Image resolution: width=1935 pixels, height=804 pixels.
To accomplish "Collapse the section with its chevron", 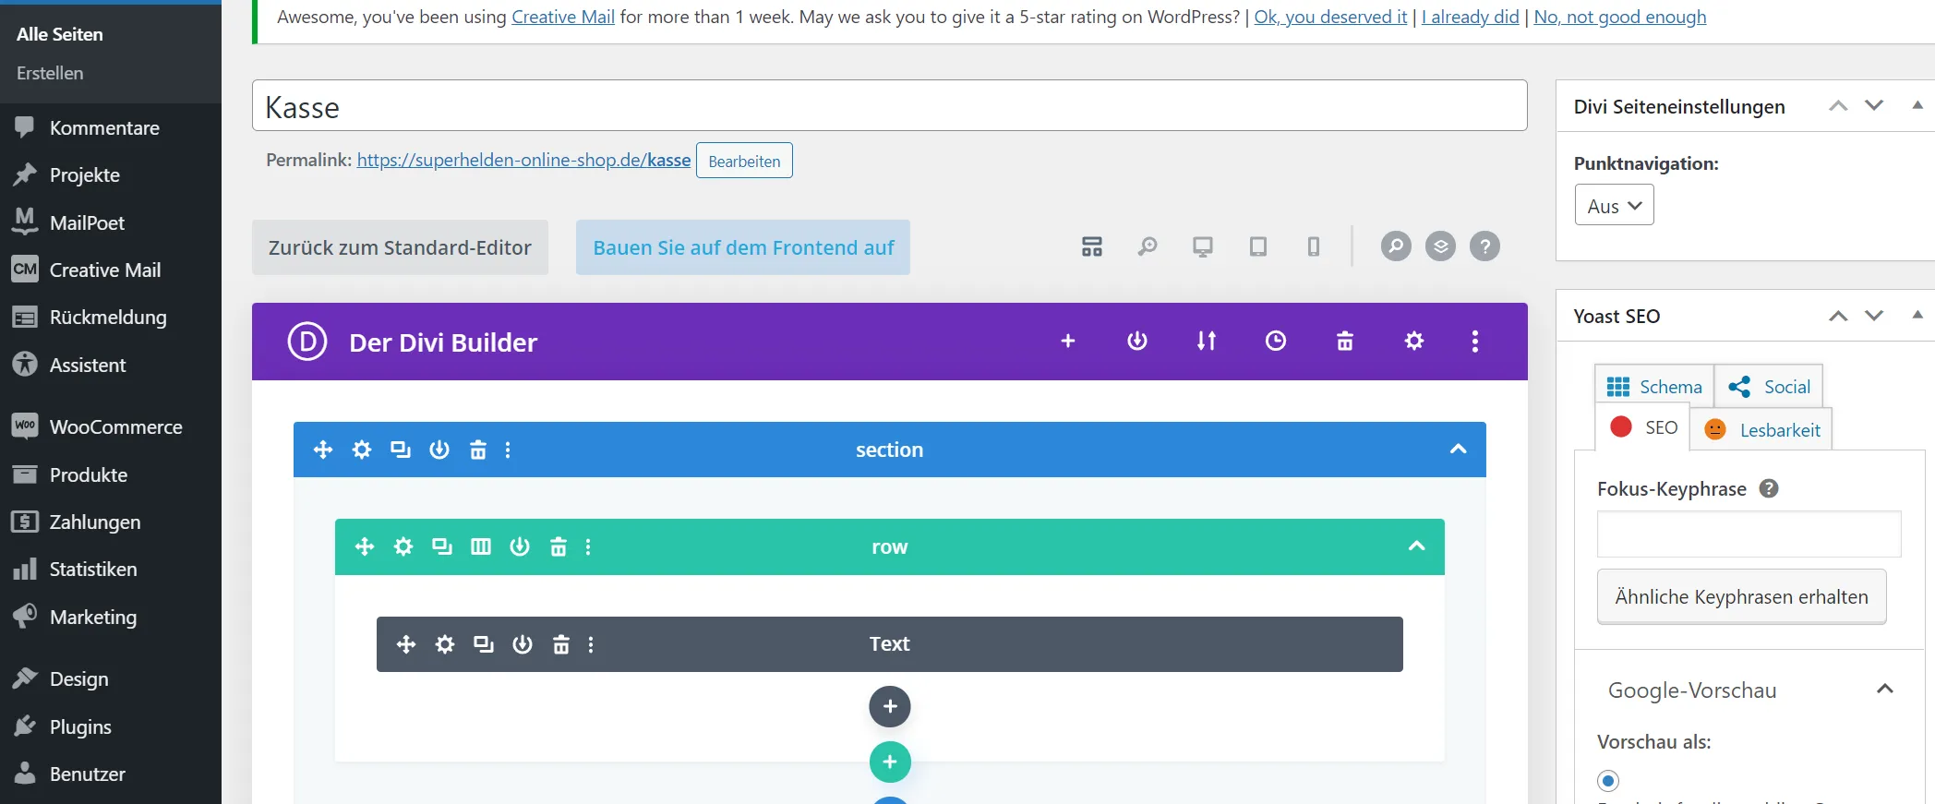I will pos(1459,450).
